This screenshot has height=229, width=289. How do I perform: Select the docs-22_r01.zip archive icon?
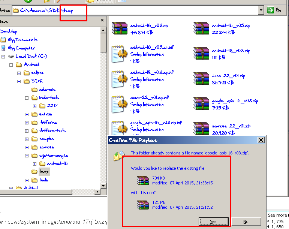tap(201, 78)
